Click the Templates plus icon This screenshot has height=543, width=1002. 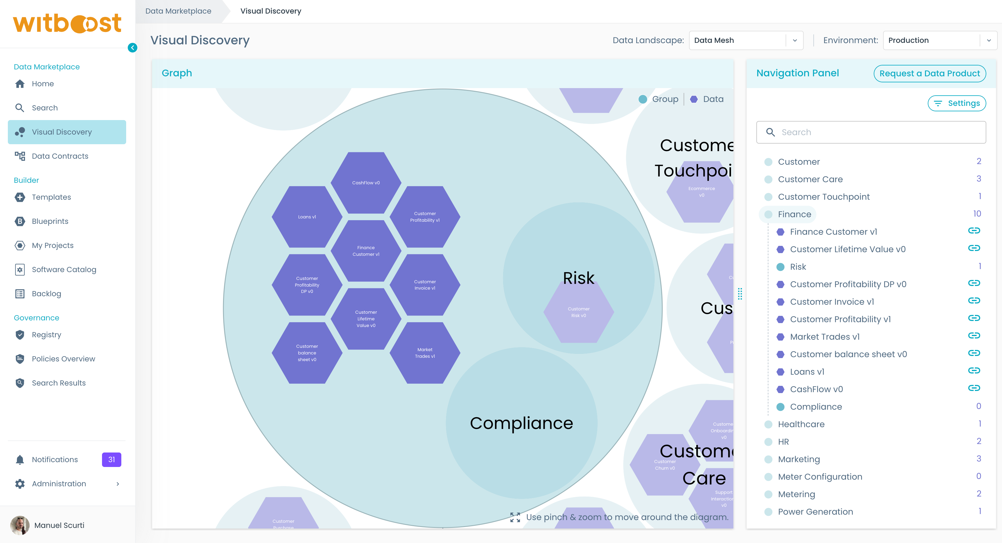pos(20,197)
